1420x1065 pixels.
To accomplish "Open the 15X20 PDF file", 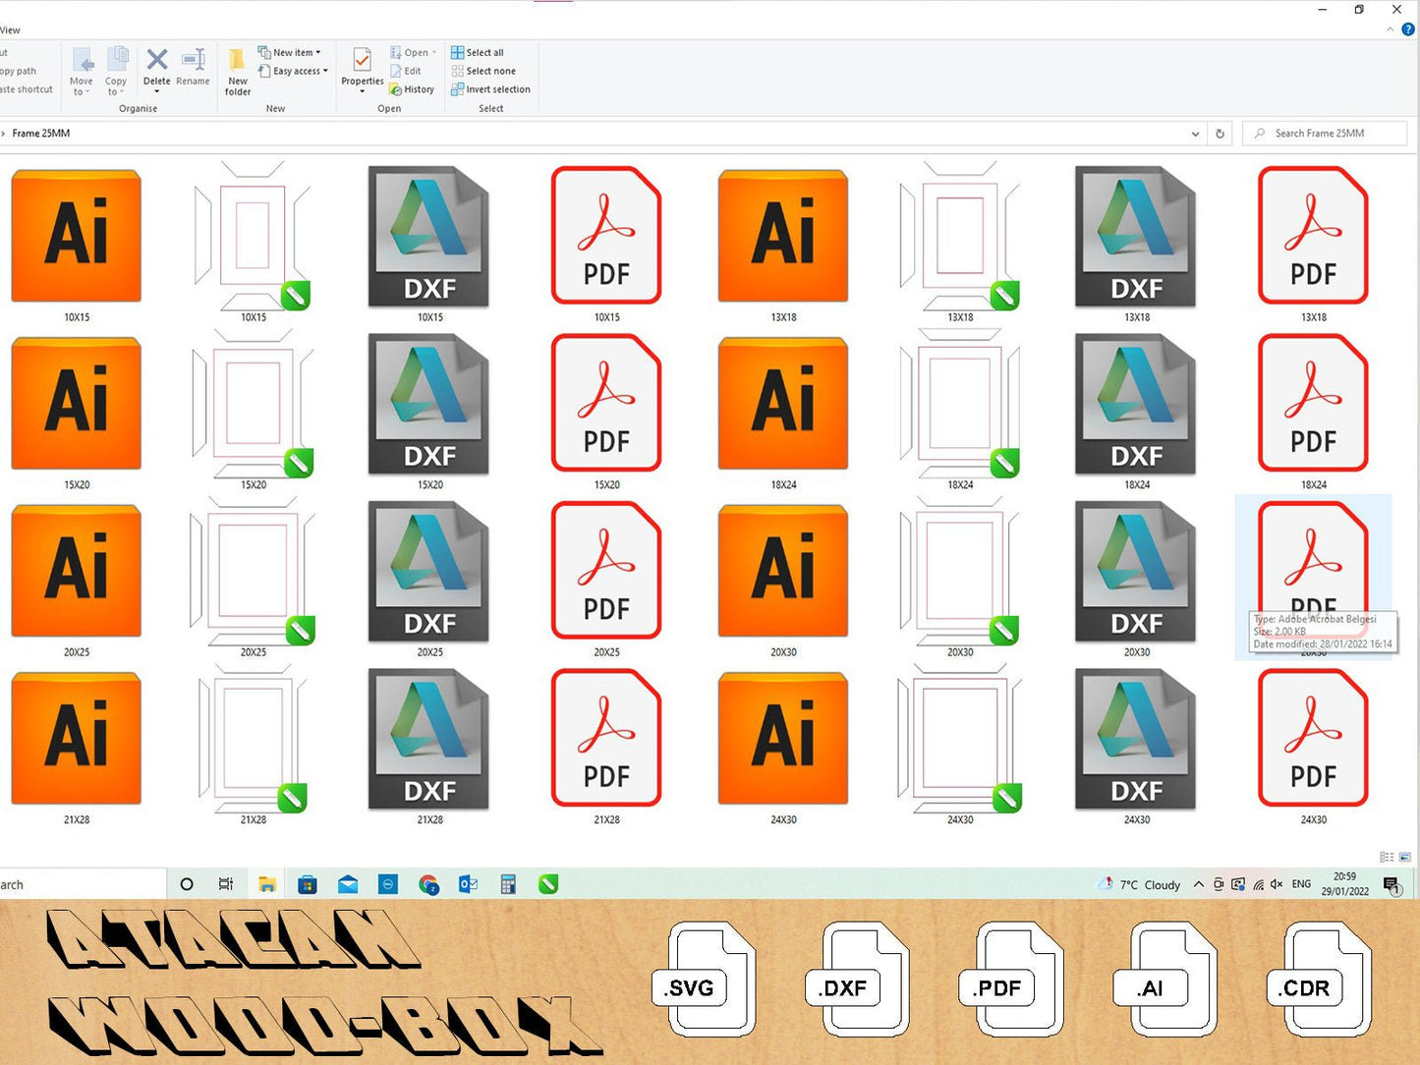I will pos(606,404).
